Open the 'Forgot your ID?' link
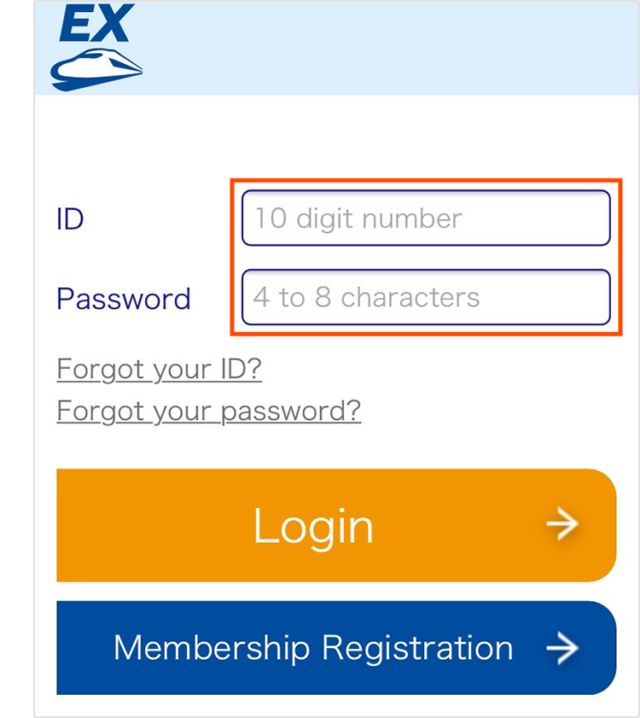This screenshot has height=718, width=640. (x=159, y=369)
